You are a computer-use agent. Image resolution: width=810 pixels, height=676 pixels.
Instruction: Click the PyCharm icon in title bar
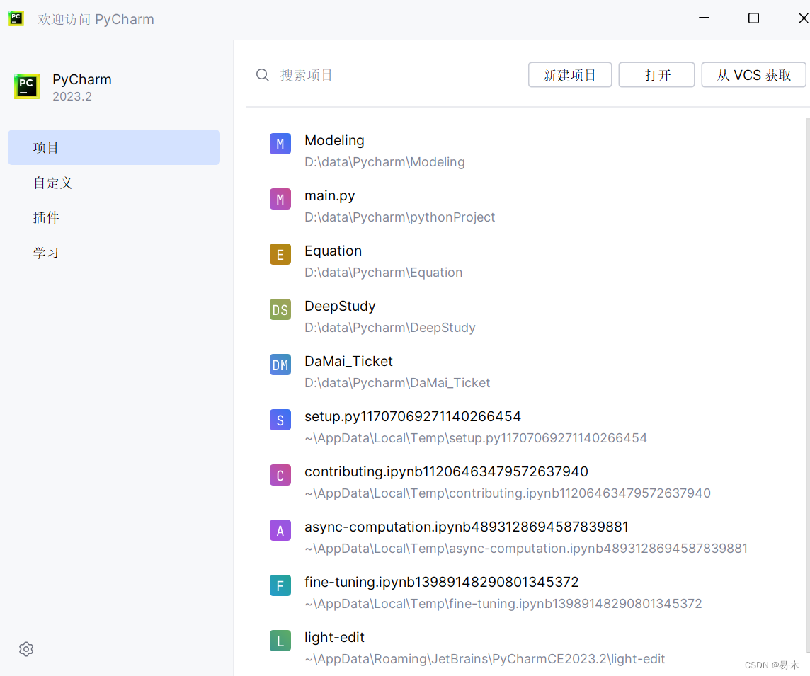pyautogui.click(x=16, y=18)
